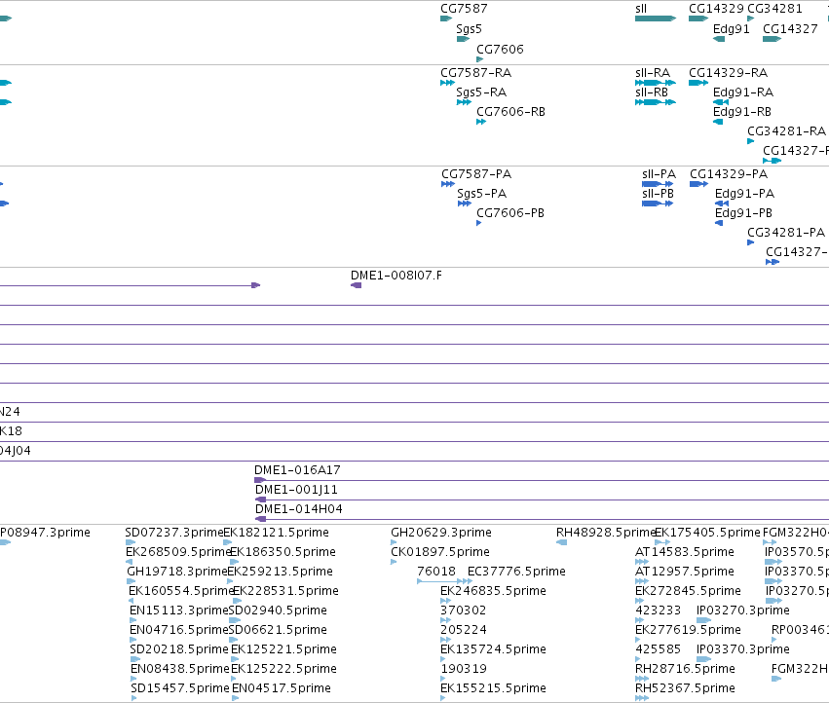Select the DME1-001J11 BAC clone

296,490
